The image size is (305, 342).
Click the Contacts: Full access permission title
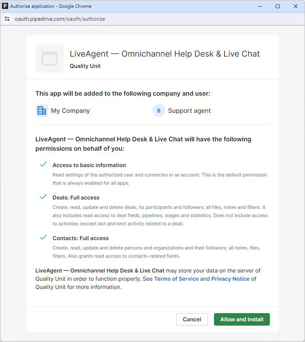point(81,238)
